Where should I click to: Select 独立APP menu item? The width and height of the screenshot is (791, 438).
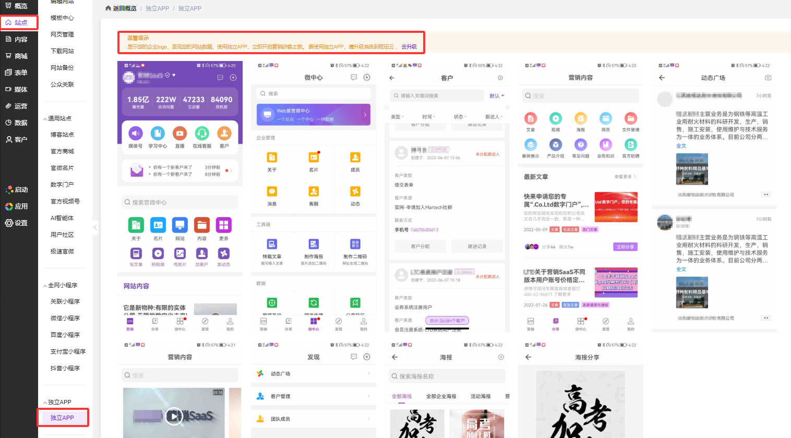(x=62, y=418)
